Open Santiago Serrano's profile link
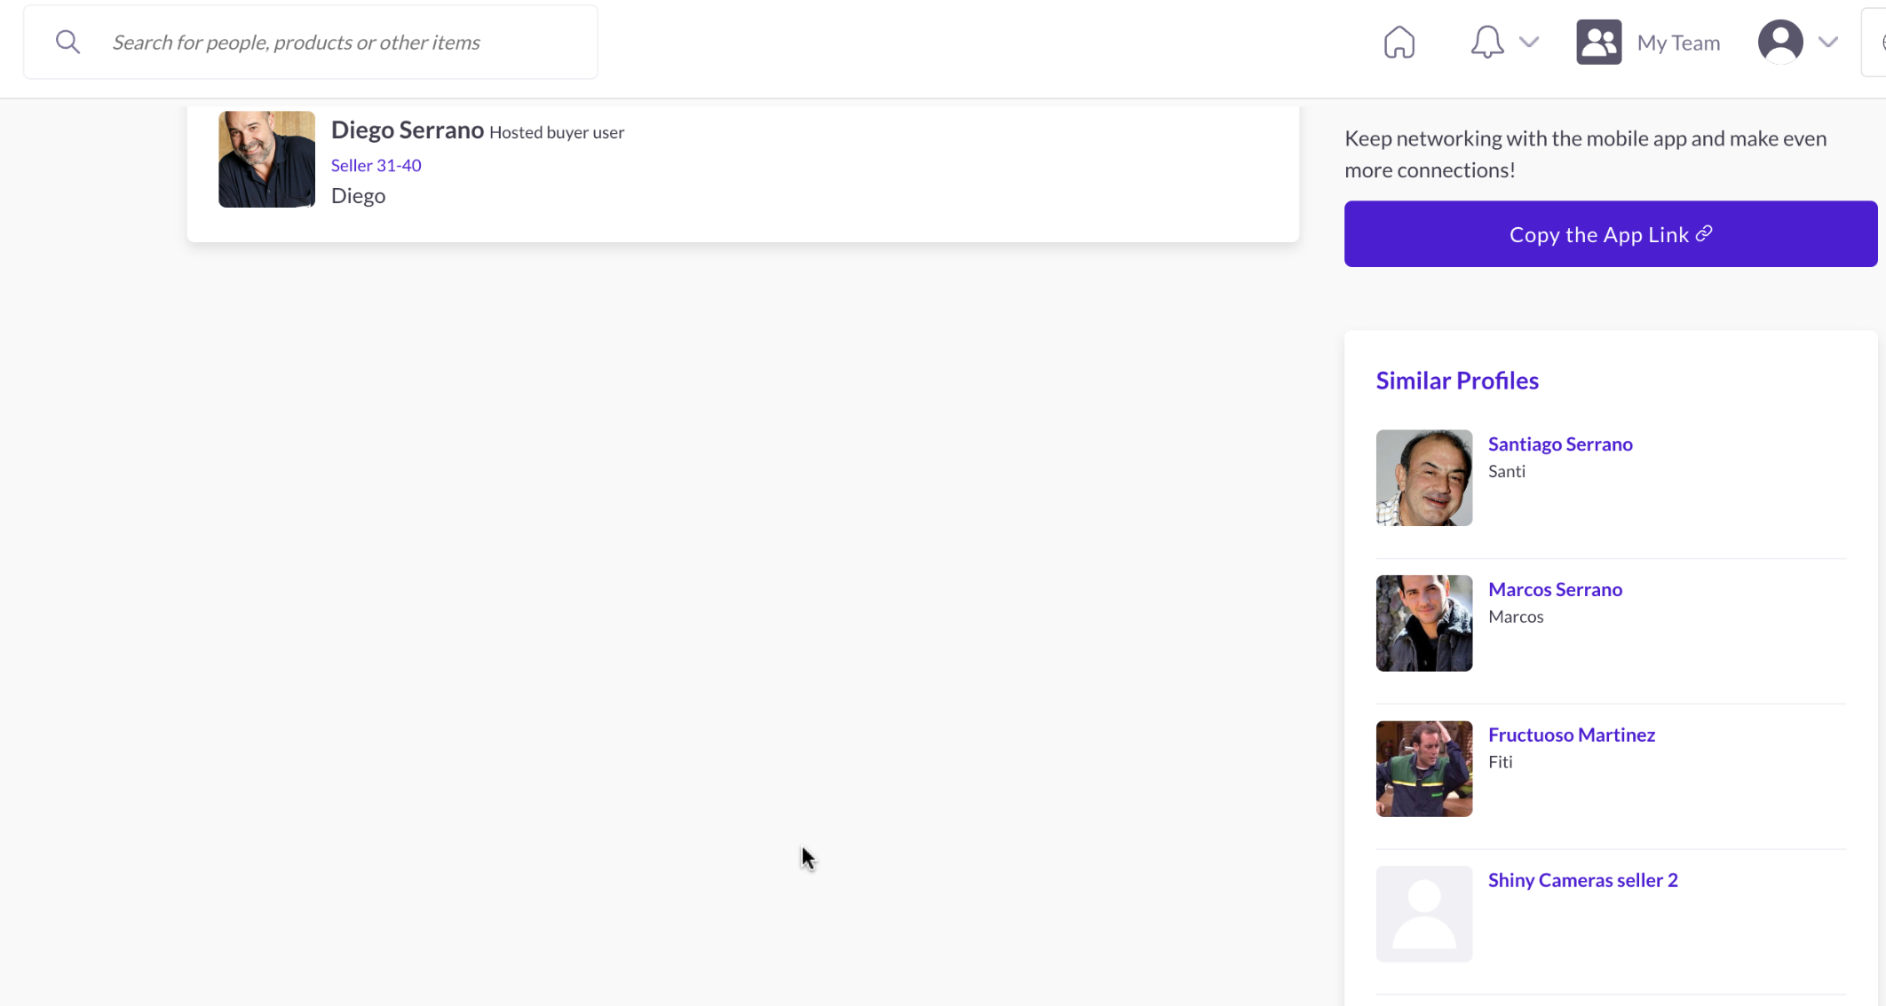 pos(1560,444)
